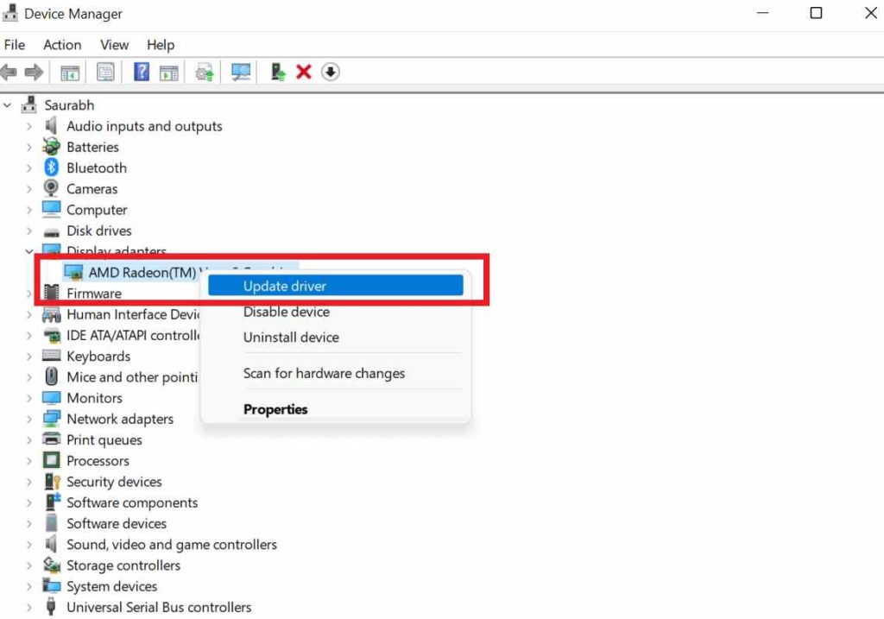Image resolution: width=884 pixels, height=619 pixels.
Task: Expand the System devices chevron
Action: (28, 585)
